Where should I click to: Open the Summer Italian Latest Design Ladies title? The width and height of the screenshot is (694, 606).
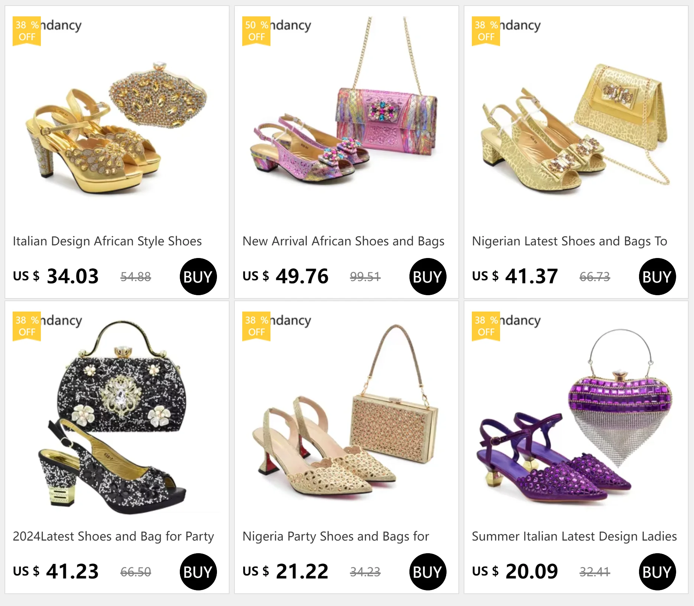pyautogui.click(x=574, y=536)
